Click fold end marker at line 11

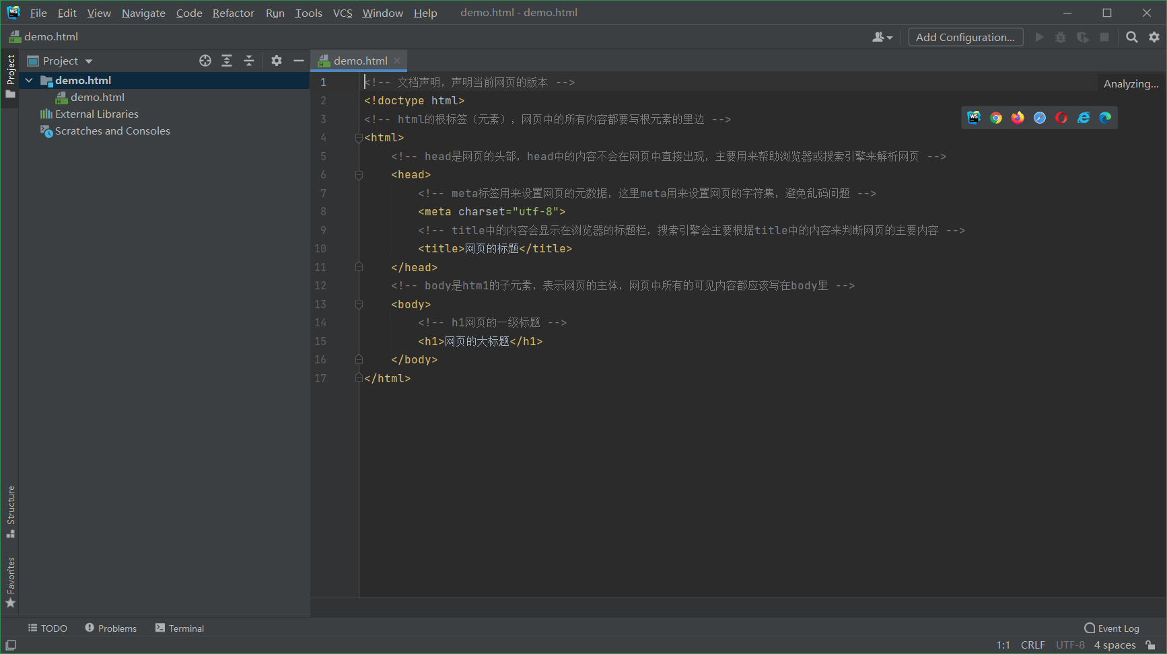click(359, 267)
